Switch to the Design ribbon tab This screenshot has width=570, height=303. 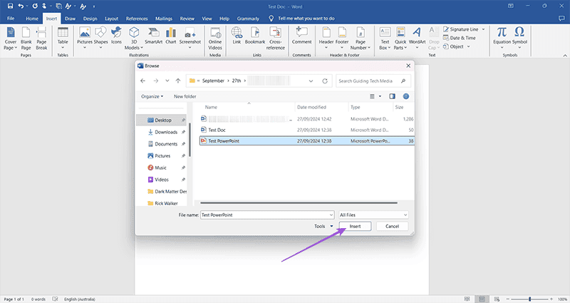point(90,17)
